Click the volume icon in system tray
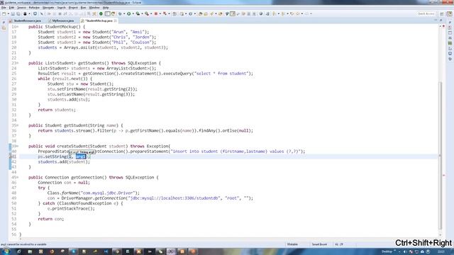The image size is (454, 255). [x=405, y=252]
